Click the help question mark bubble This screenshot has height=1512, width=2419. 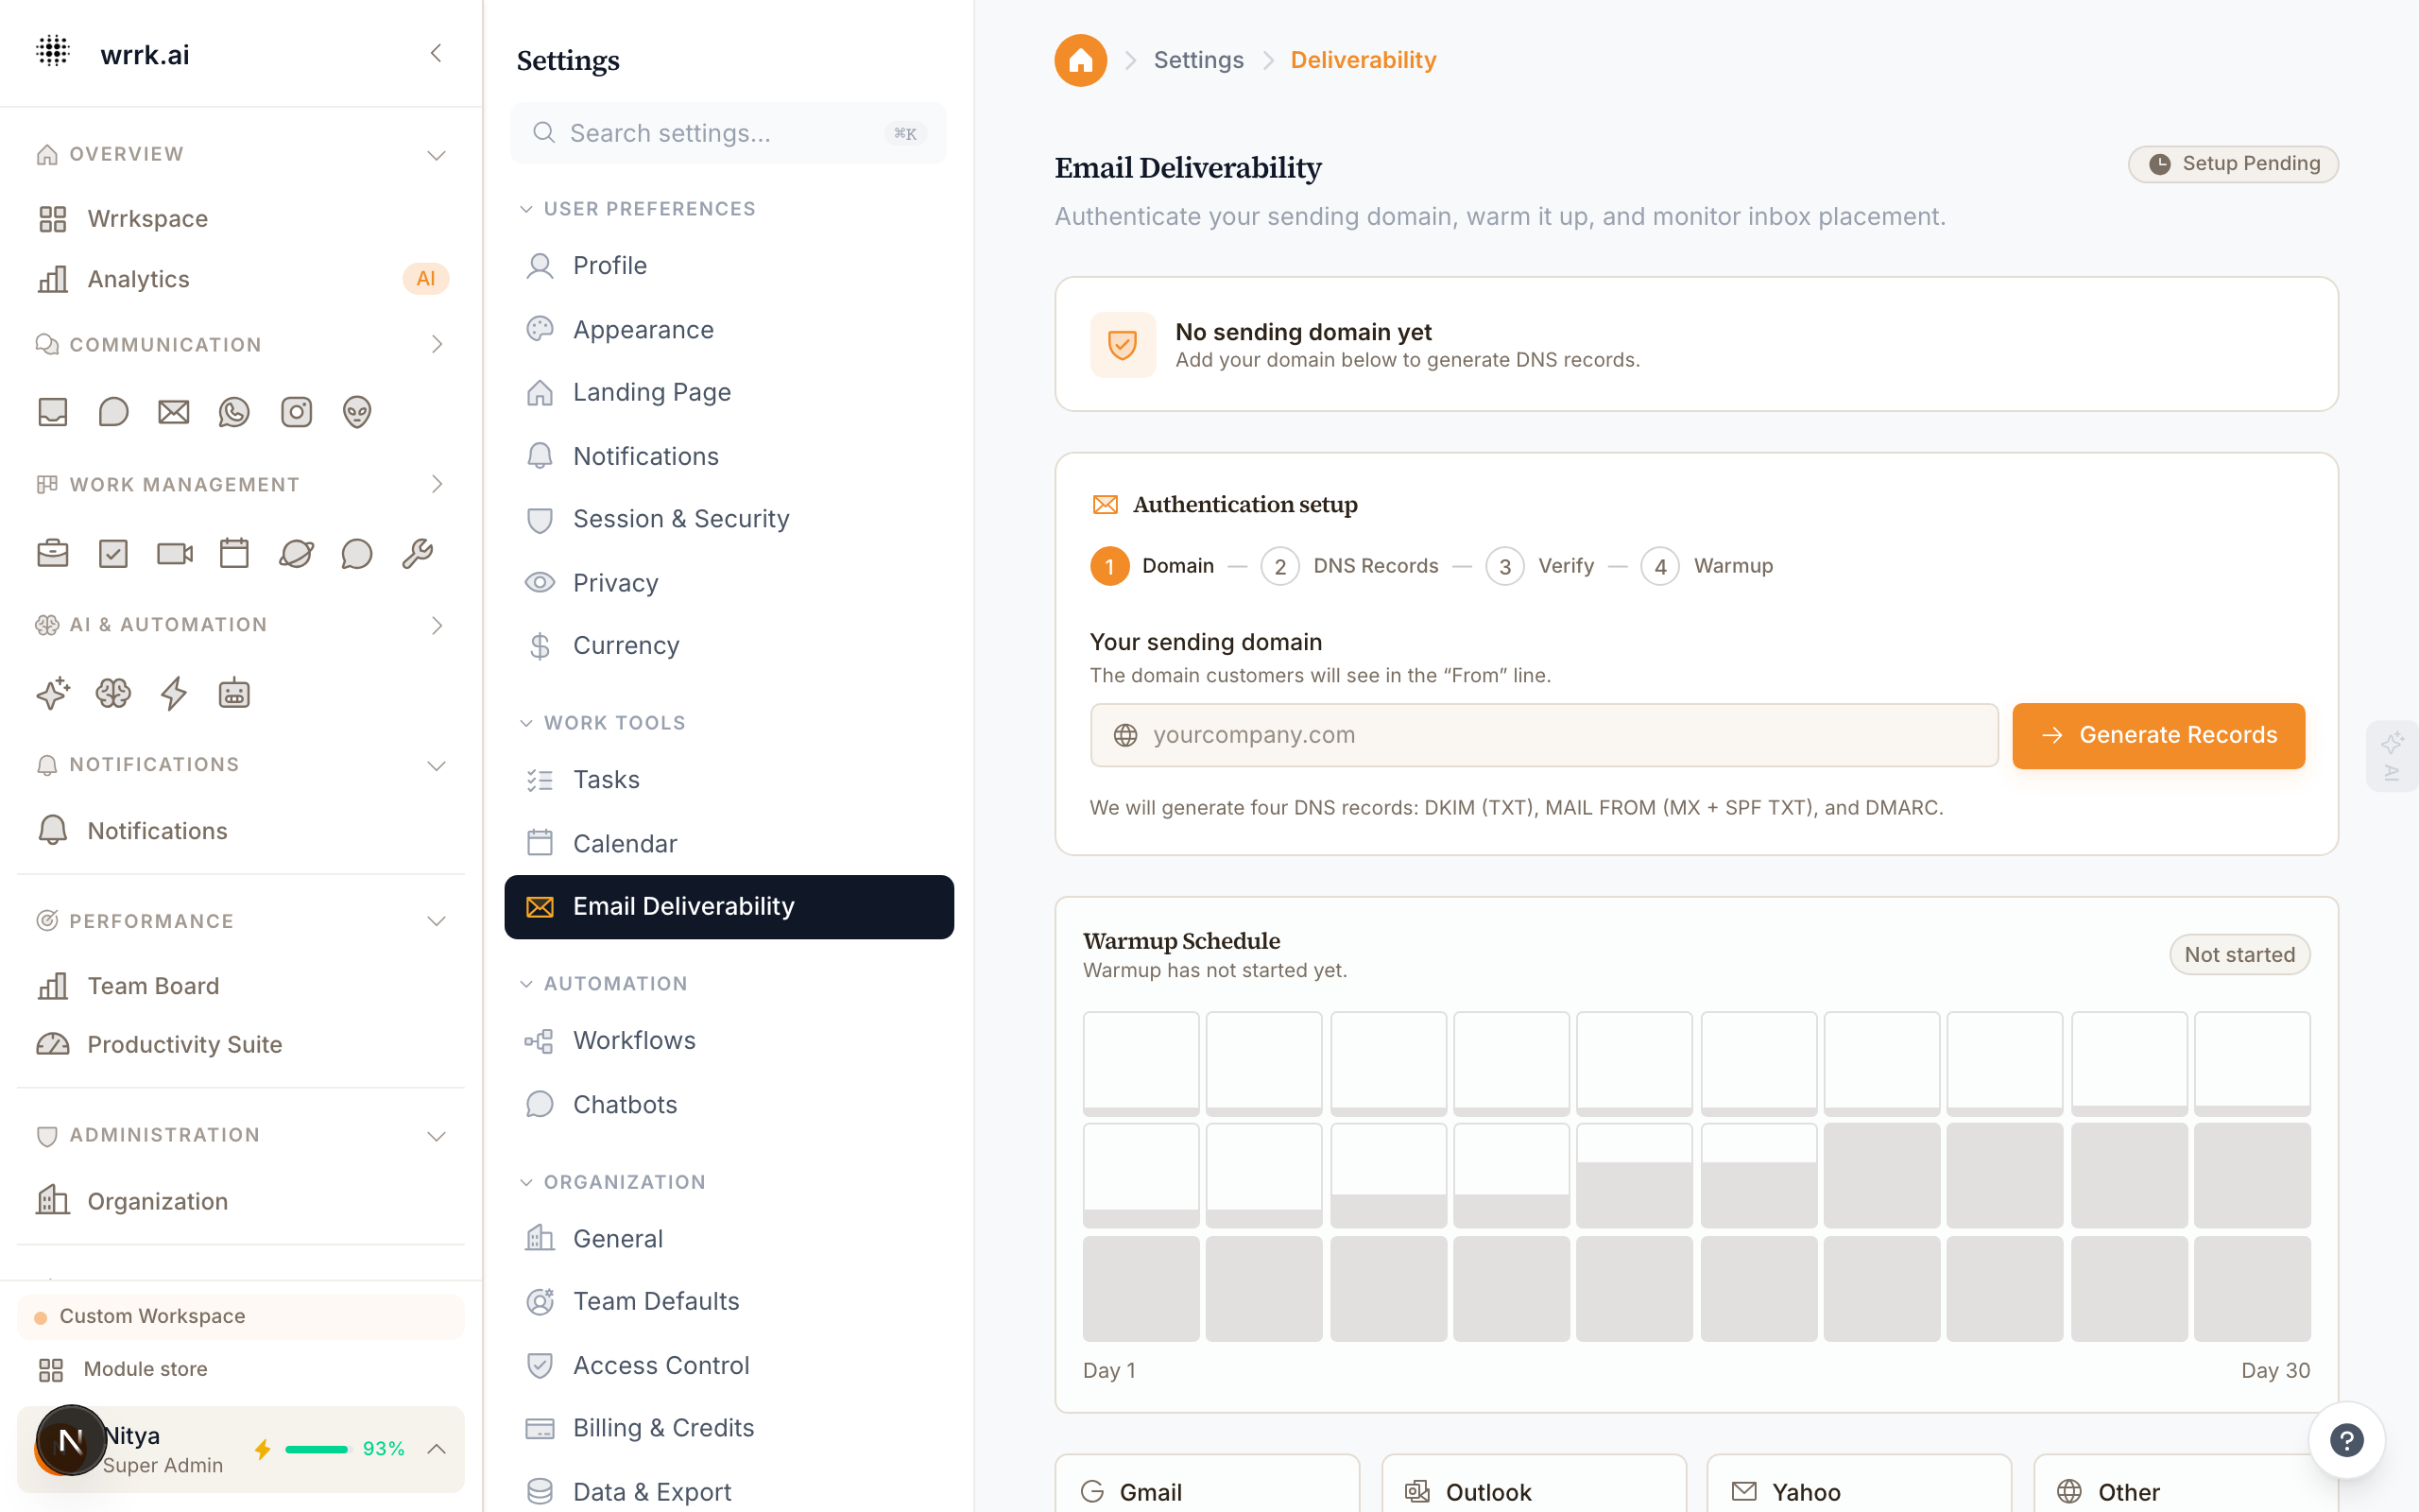(2346, 1439)
